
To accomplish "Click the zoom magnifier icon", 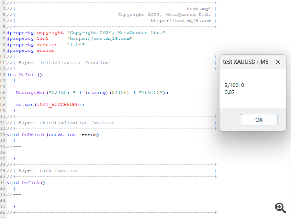I will (280, 208).
